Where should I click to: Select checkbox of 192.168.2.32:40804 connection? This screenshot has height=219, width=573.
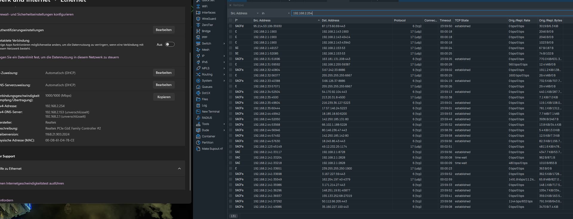230,70
